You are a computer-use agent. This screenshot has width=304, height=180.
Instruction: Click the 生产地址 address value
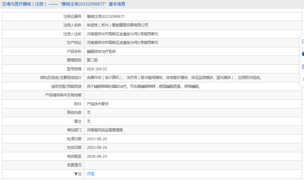coord(122,43)
